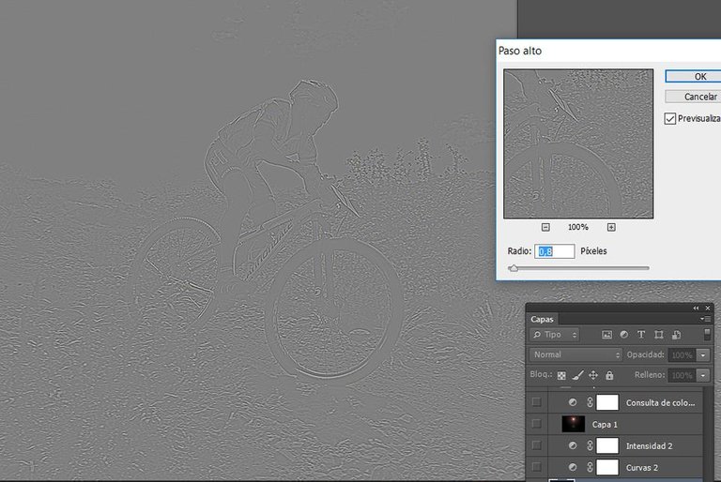This screenshot has width=721, height=482.
Task: Filter layers by smart object icon
Action: pyautogui.click(x=675, y=335)
